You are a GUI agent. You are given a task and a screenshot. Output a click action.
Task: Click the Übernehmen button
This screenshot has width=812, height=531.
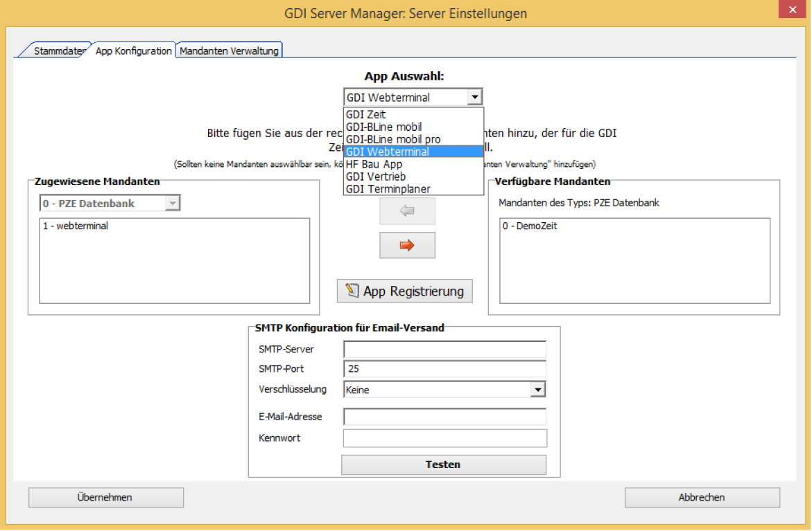tap(105, 497)
